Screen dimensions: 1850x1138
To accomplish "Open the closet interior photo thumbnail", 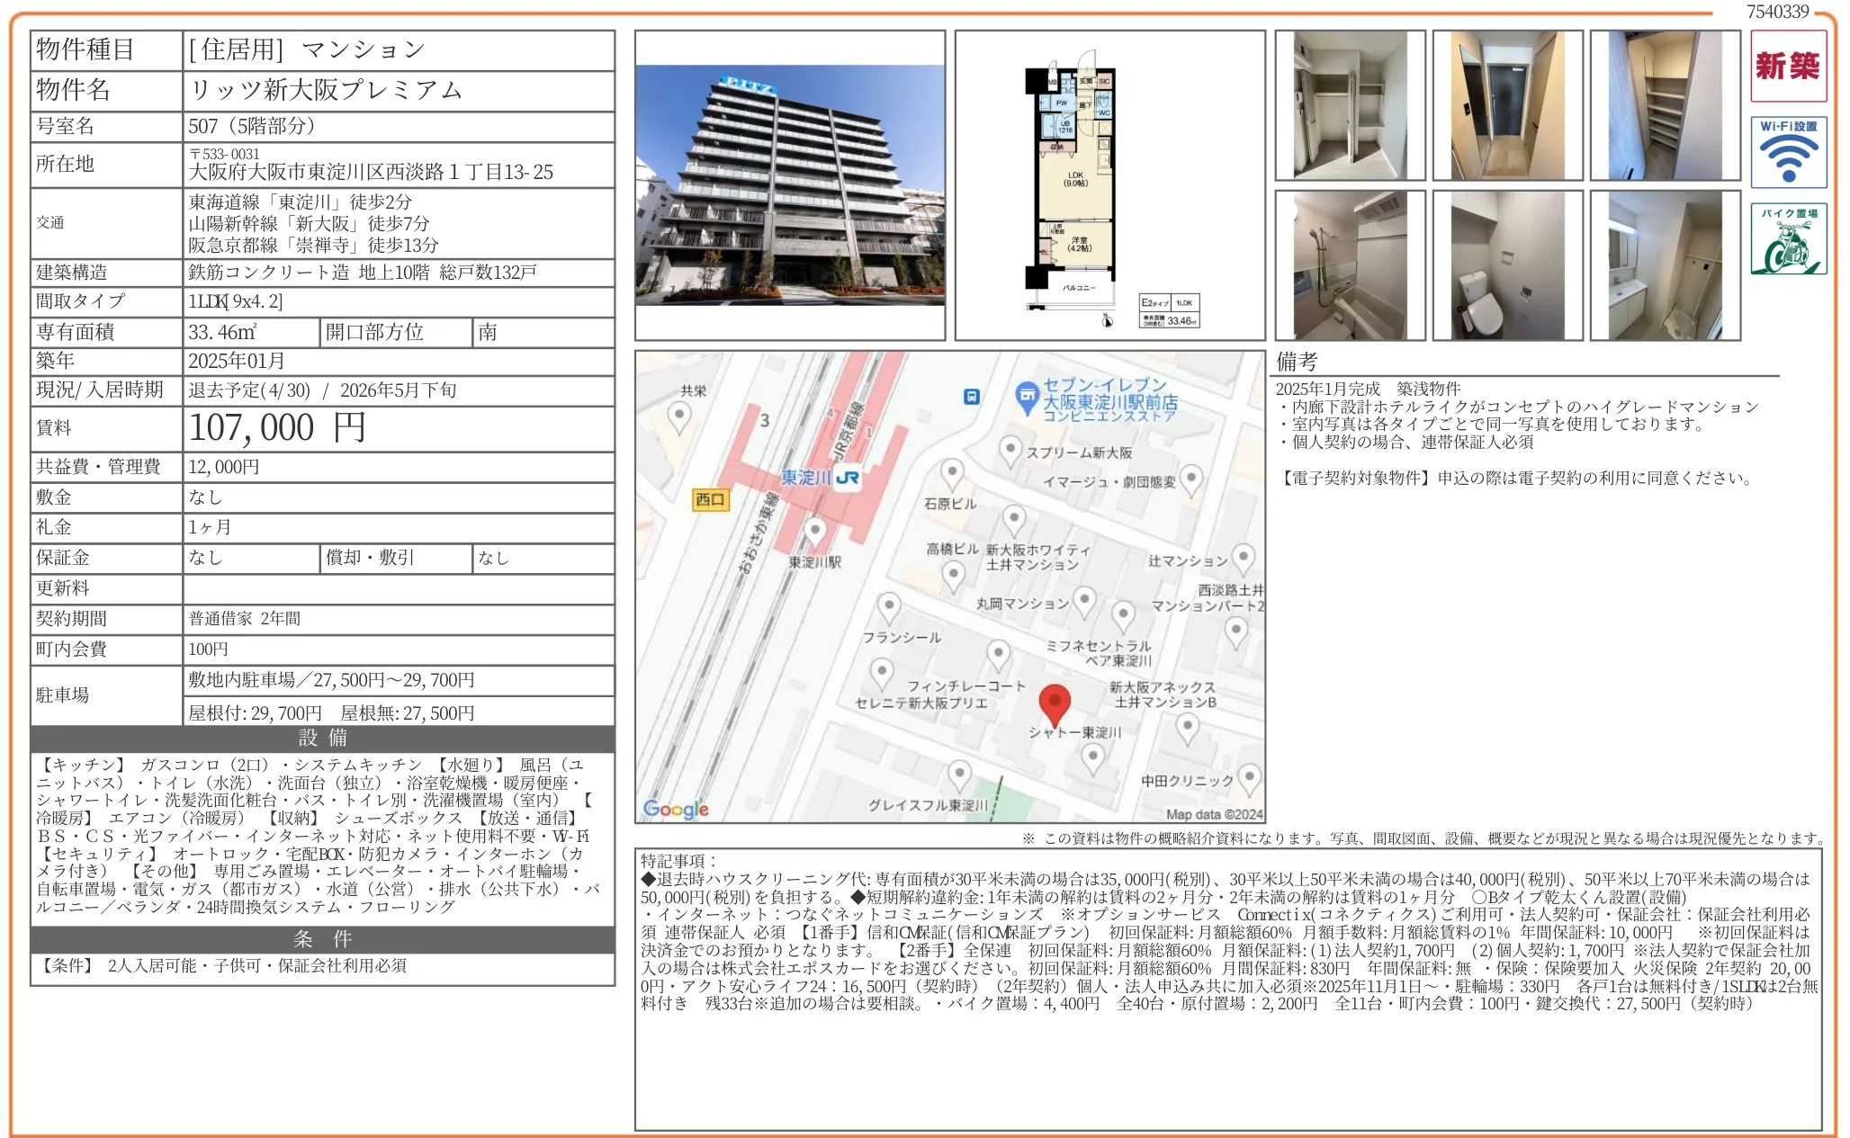I will click(1350, 105).
